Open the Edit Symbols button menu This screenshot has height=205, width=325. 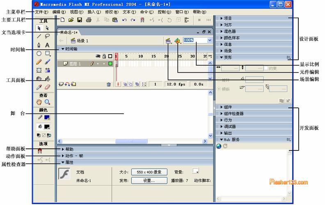click(177, 41)
